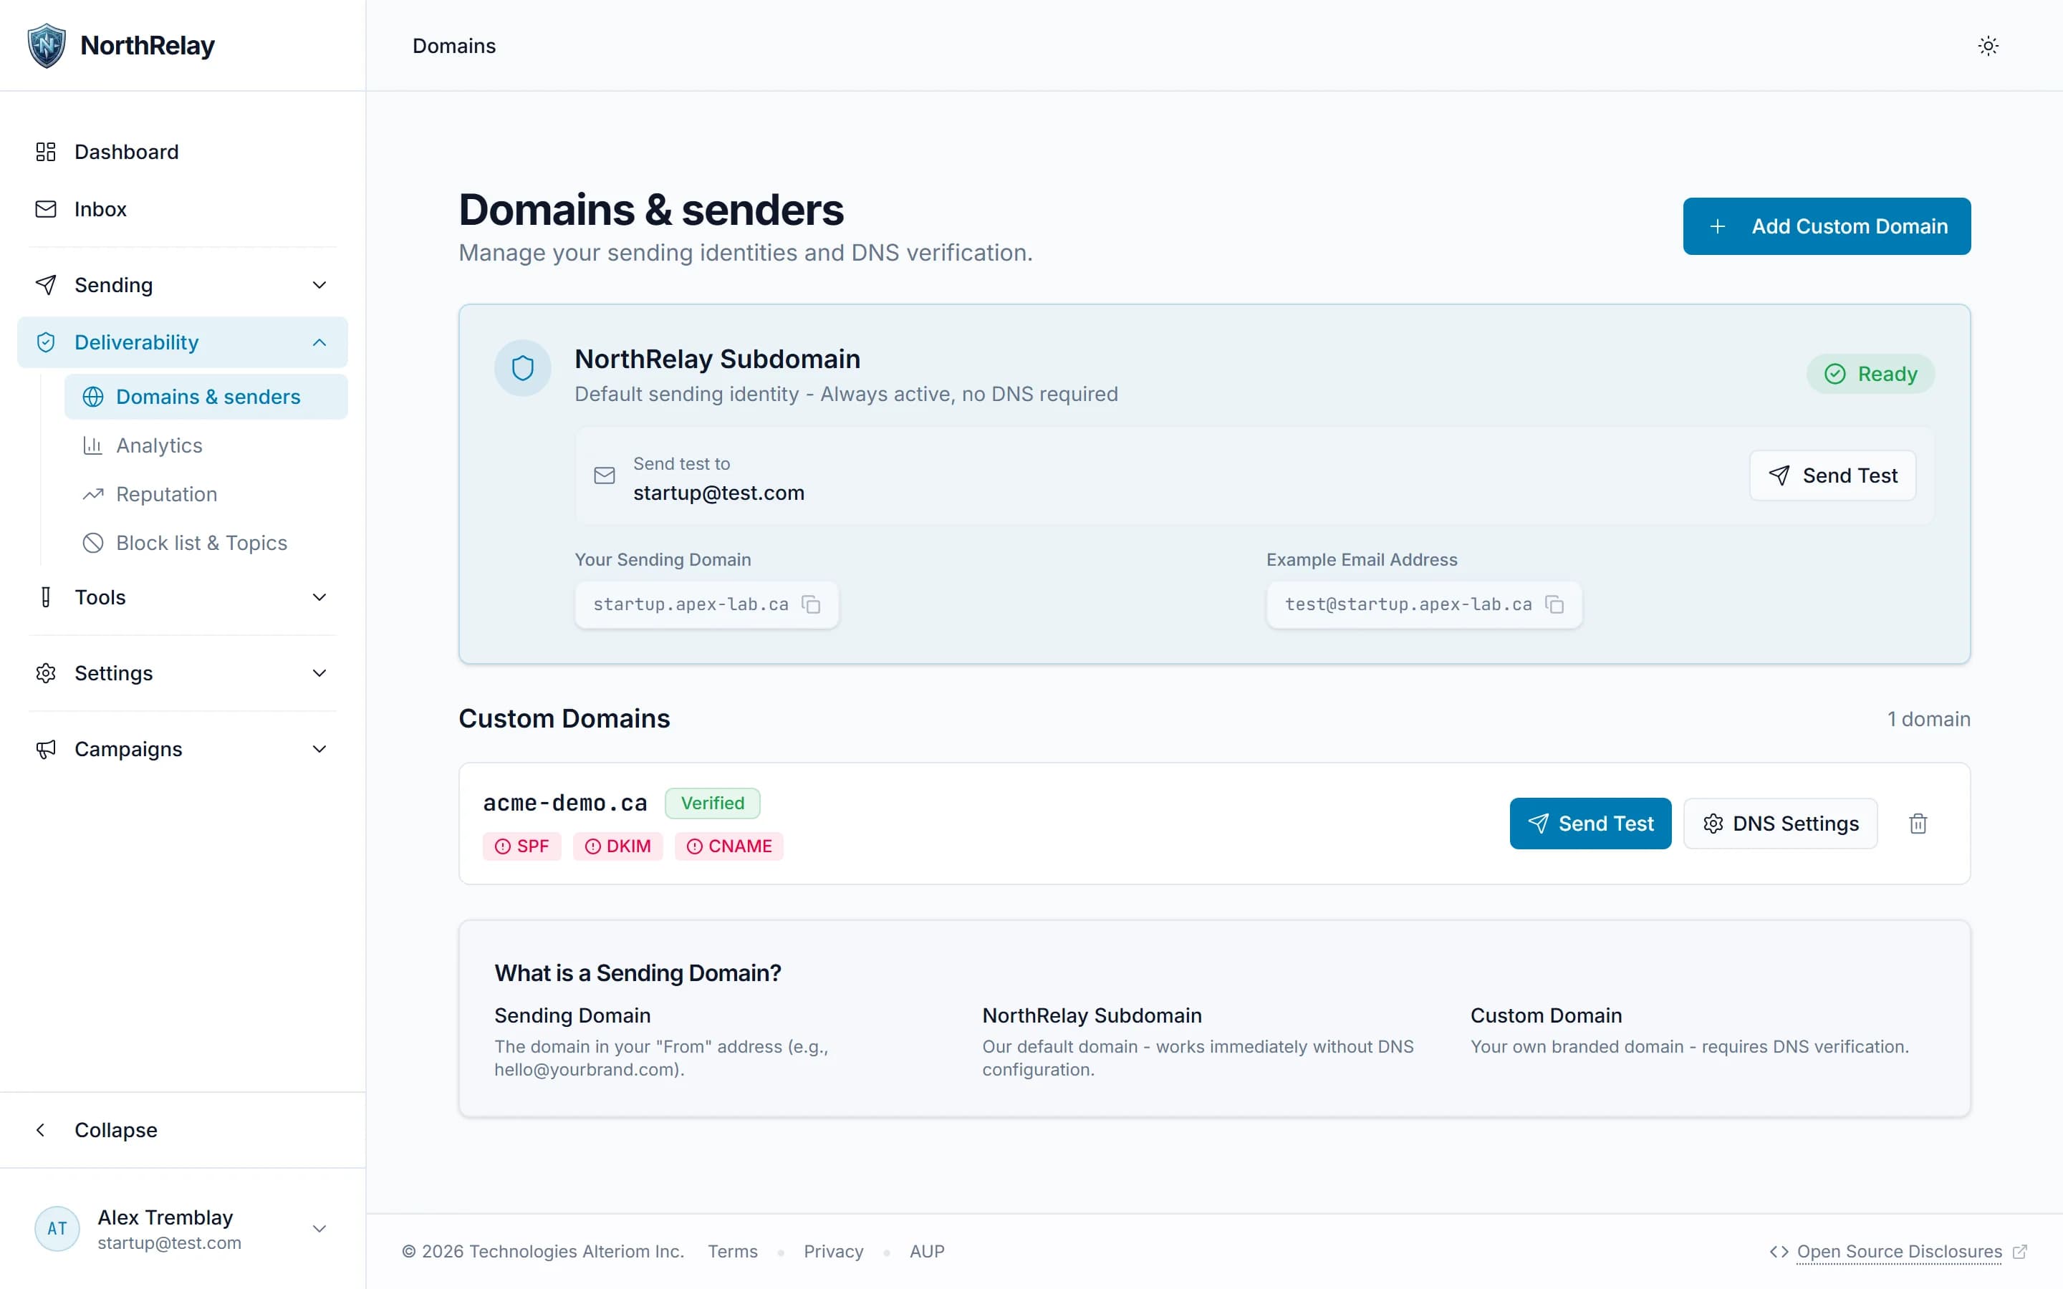Expand the Settings section
The image size is (2063, 1289).
pyautogui.click(x=183, y=673)
